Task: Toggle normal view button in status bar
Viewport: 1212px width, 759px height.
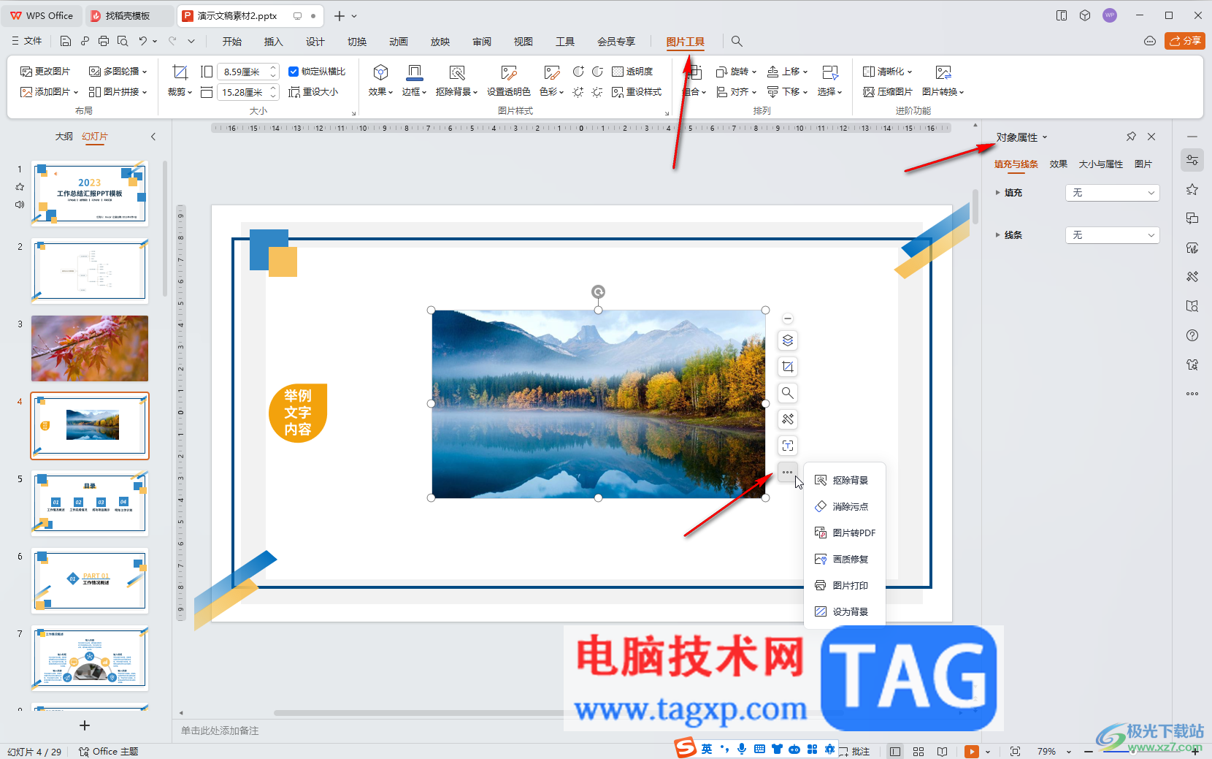Action: tap(895, 751)
